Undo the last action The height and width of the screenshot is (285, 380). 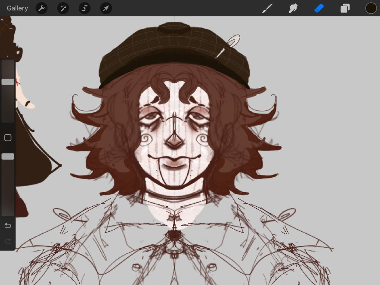8,226
